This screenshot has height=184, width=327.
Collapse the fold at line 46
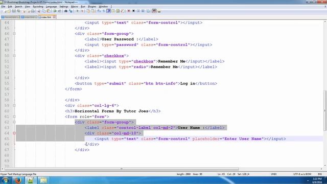tap(14, 34)
